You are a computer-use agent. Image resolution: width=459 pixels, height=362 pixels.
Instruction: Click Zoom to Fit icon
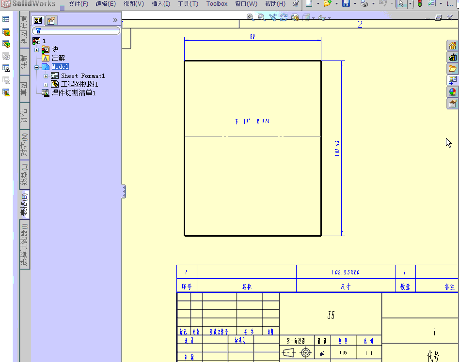(250, 17)
